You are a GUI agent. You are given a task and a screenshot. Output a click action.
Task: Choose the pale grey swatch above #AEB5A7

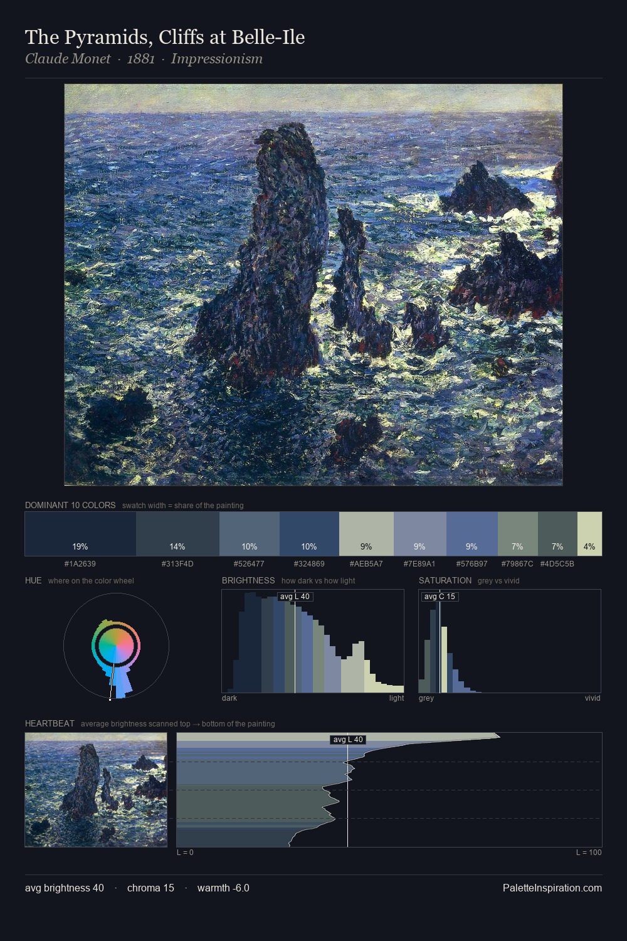(x=366, y=534)
